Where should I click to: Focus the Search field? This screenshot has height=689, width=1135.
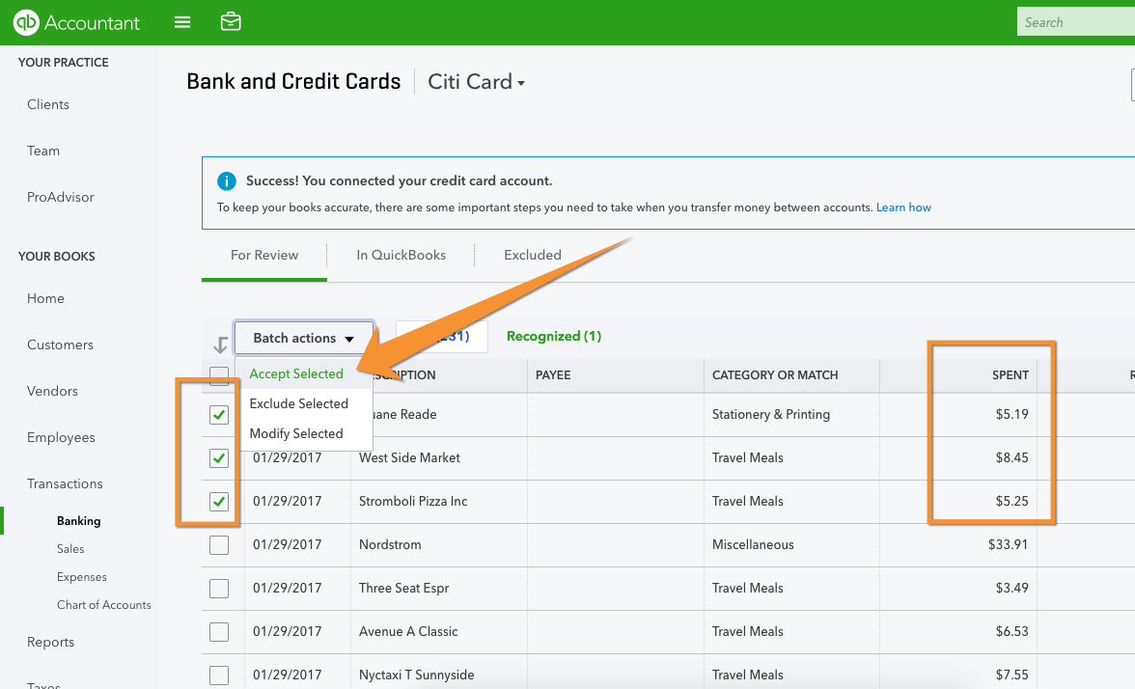tap(1075, 22)
